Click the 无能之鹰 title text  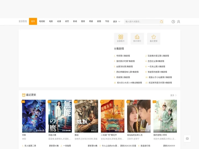[x=52, y=135]
